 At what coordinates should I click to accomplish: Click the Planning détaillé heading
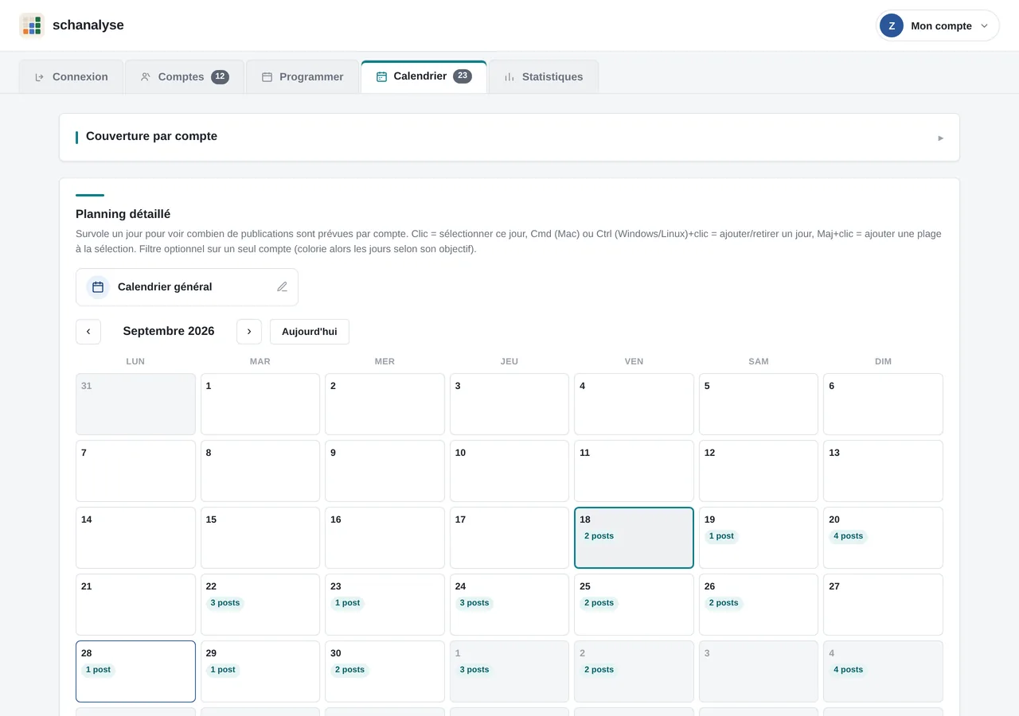(123, 214)
